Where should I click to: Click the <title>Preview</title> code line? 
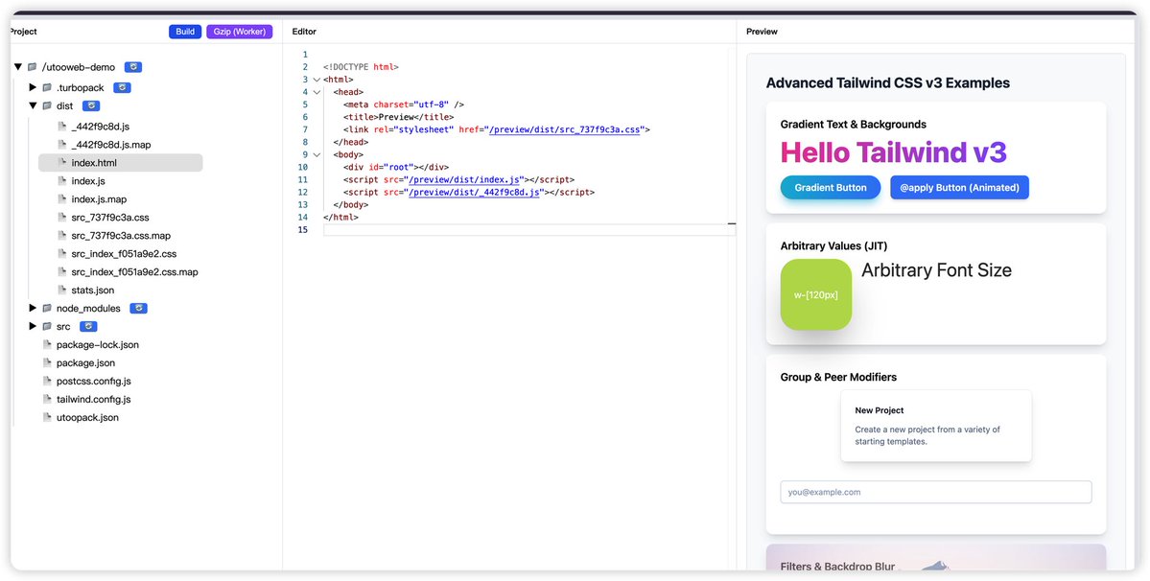(x=398, y=117)
